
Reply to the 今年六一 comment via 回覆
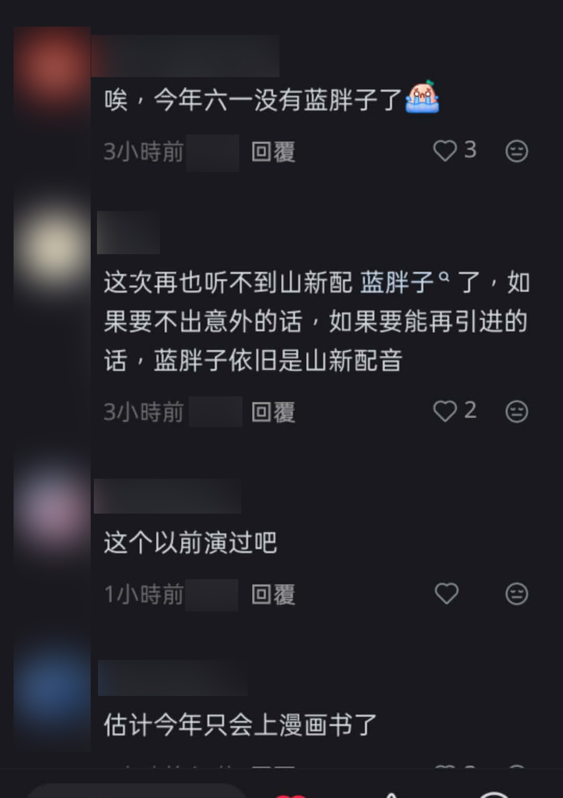[273, 152]
